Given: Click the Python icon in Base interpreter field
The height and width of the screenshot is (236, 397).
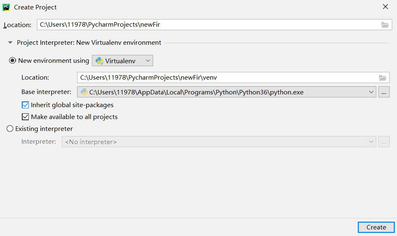Looking at the screenshot, I should click(x=84, y=92).
